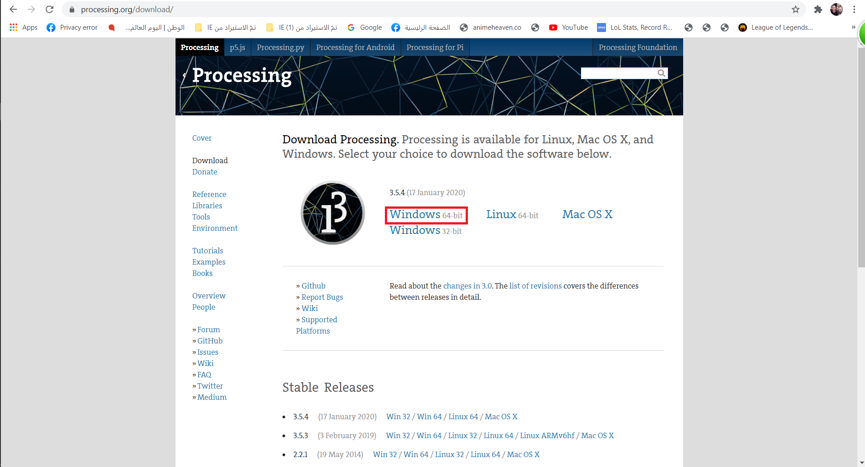Image resolution: width=865 pixels, height=467 pixels.
Task: Open the YouTube bookmark
Action: point(568,27)
